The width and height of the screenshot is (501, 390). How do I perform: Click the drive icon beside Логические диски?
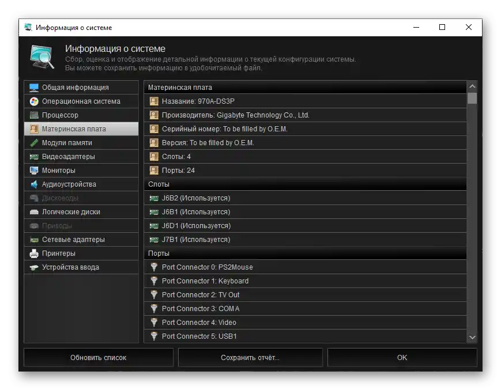pyautogui.click(x=34, y=212)
